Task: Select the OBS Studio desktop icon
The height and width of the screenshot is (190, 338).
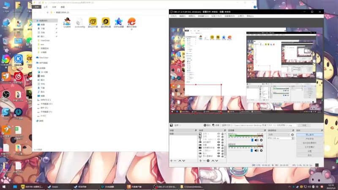Action: point(6,96)
